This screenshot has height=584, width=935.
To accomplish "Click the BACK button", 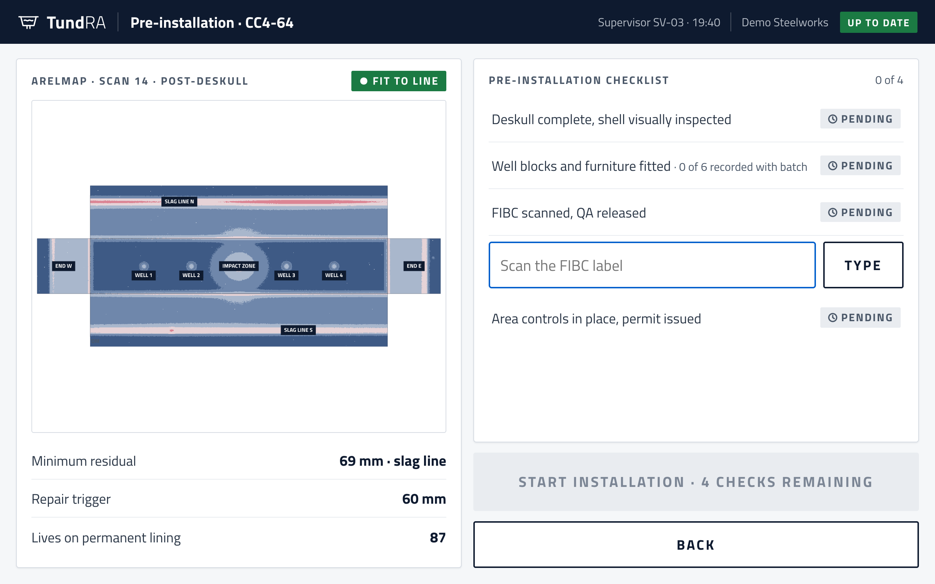I will (x=696, y=545).
